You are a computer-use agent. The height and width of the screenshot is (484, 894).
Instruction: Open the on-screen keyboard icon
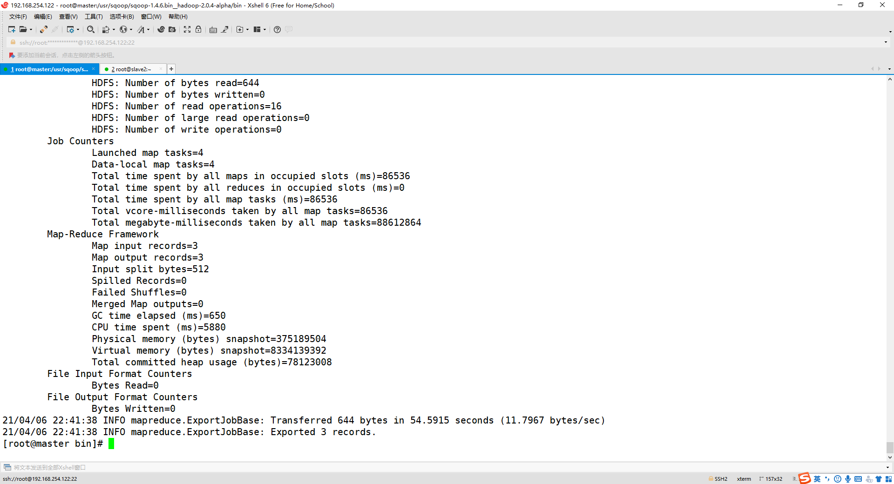tap(213, 29)
